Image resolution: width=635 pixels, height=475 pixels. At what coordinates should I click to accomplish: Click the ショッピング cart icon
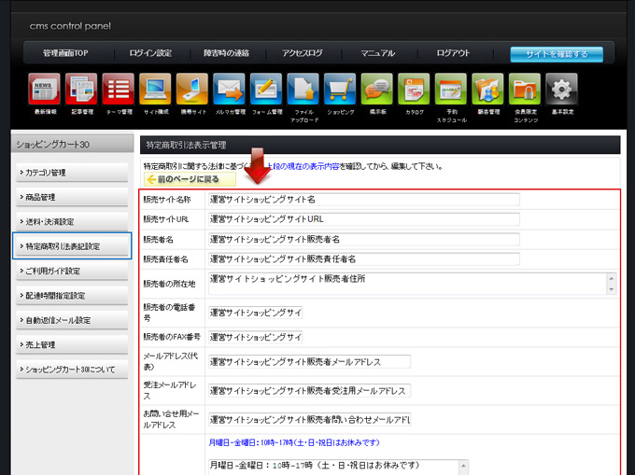pos(340,90)
